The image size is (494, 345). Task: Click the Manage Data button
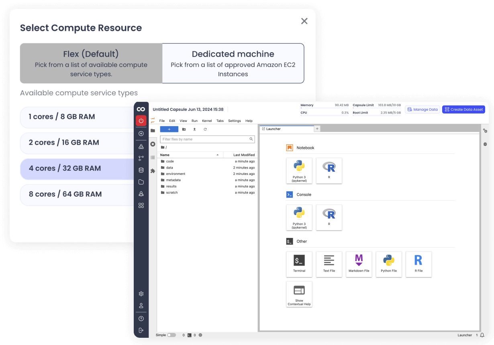point(422,110)
